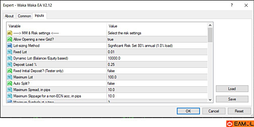Click the integer icon beside Lot-sizing Method
254x127 pixels.
[x=10, y=46]
